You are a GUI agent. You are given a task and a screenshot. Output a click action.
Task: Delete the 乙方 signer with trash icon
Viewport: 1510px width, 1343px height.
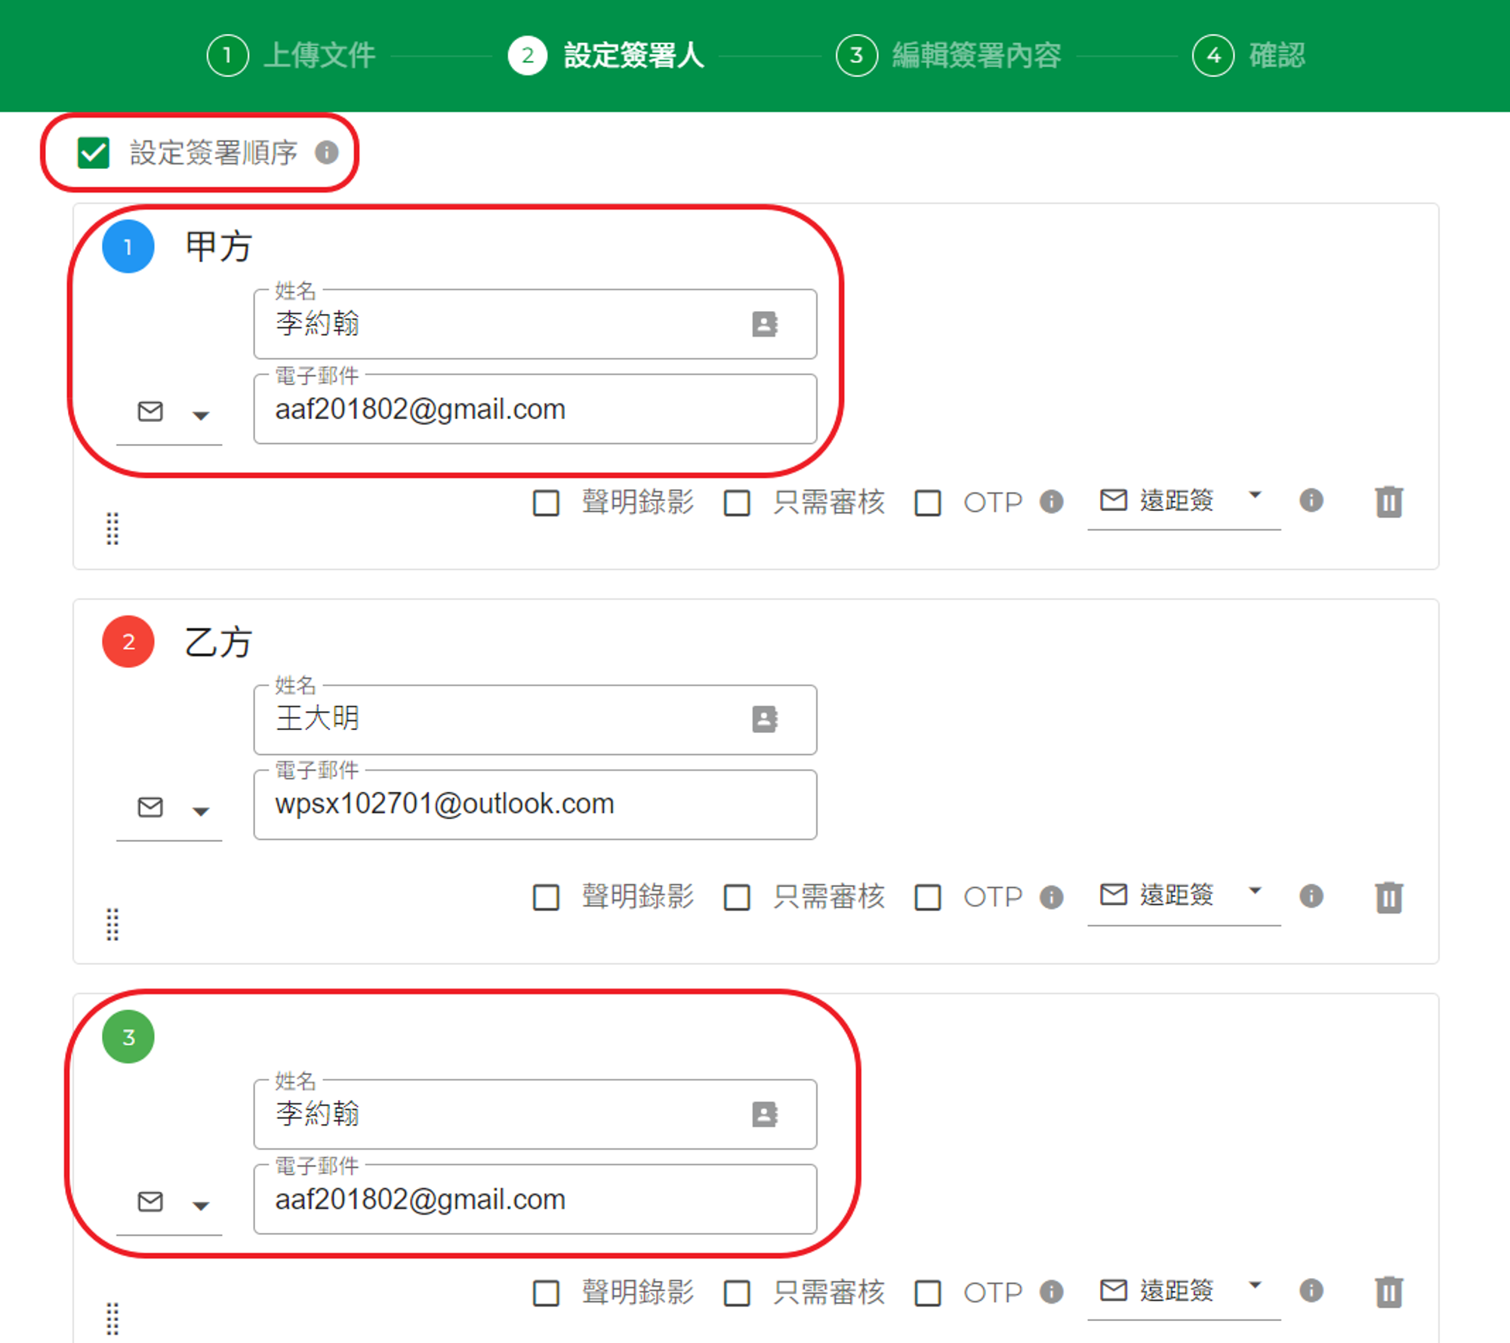[x=1389, y=898]
